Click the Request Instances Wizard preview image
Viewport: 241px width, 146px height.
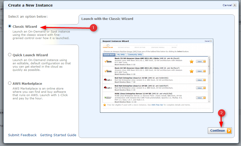(x=156, y=76)
